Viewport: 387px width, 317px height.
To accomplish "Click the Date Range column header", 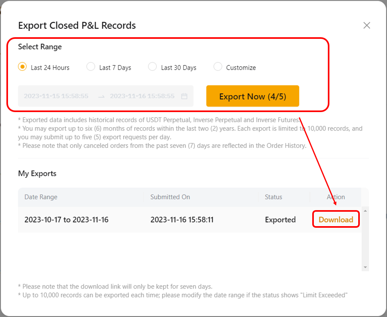I will pyautogui.click(x=42, y=197).
